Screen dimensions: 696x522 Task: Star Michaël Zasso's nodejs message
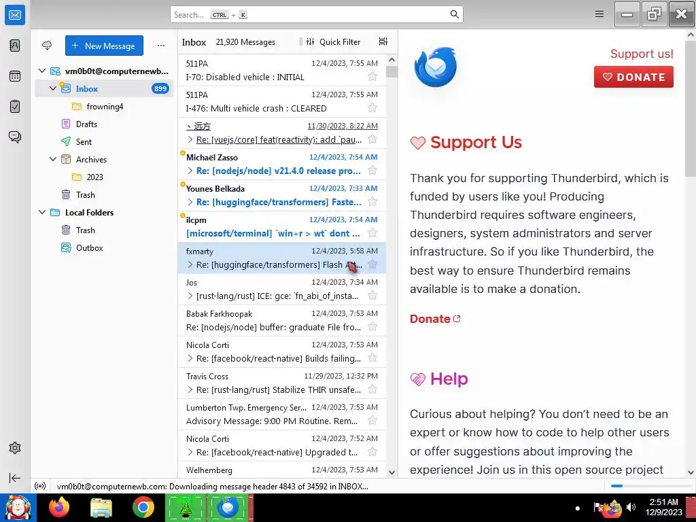pos(372,171)
